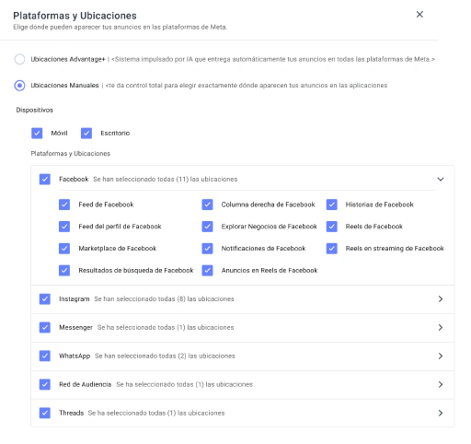Toggle the Red de Audiencia checkbox

(45, 384)
